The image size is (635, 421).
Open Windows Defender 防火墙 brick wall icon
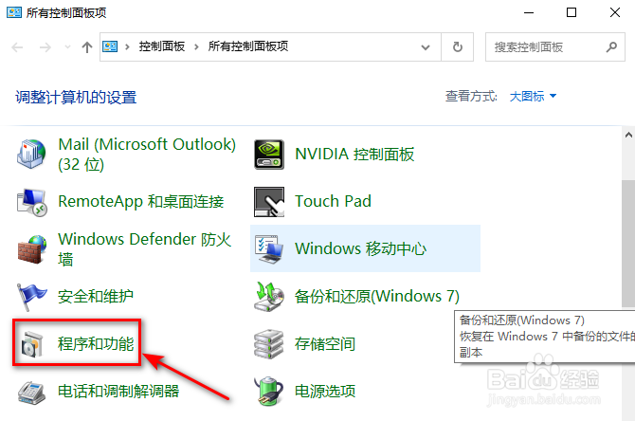pyautogui.click(x=32, y=248)
